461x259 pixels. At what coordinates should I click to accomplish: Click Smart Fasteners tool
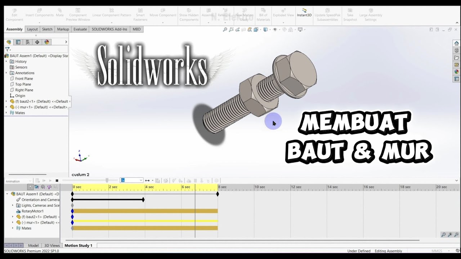140,15
